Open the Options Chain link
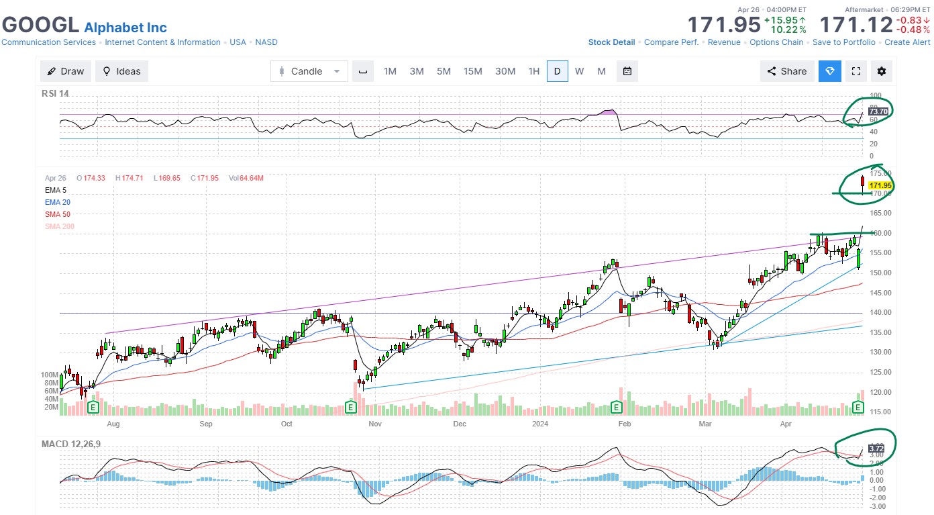The width and height of the screenshot is (934, 515). tap(776, 42)
